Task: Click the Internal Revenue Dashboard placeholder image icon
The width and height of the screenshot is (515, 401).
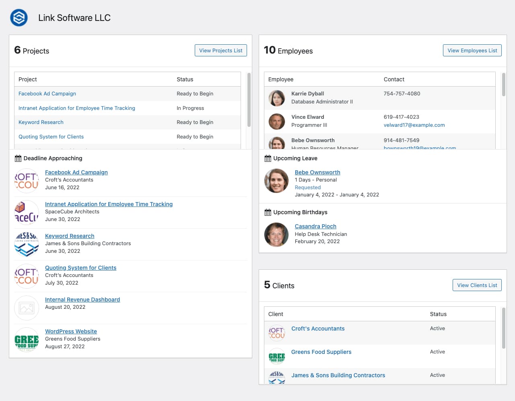Action: 27,308
